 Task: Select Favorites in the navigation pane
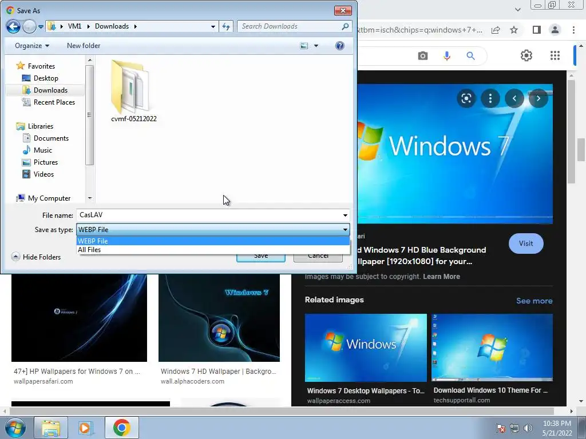pyautogui.click(x=41, y=66)
